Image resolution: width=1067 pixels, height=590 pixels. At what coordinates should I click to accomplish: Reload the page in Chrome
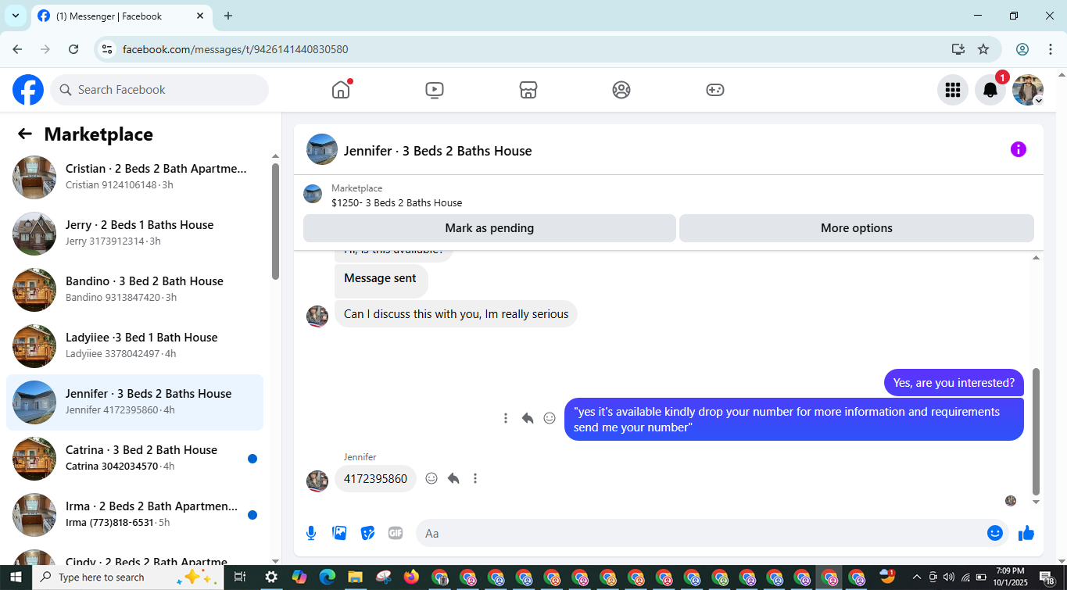coord(73,49)
